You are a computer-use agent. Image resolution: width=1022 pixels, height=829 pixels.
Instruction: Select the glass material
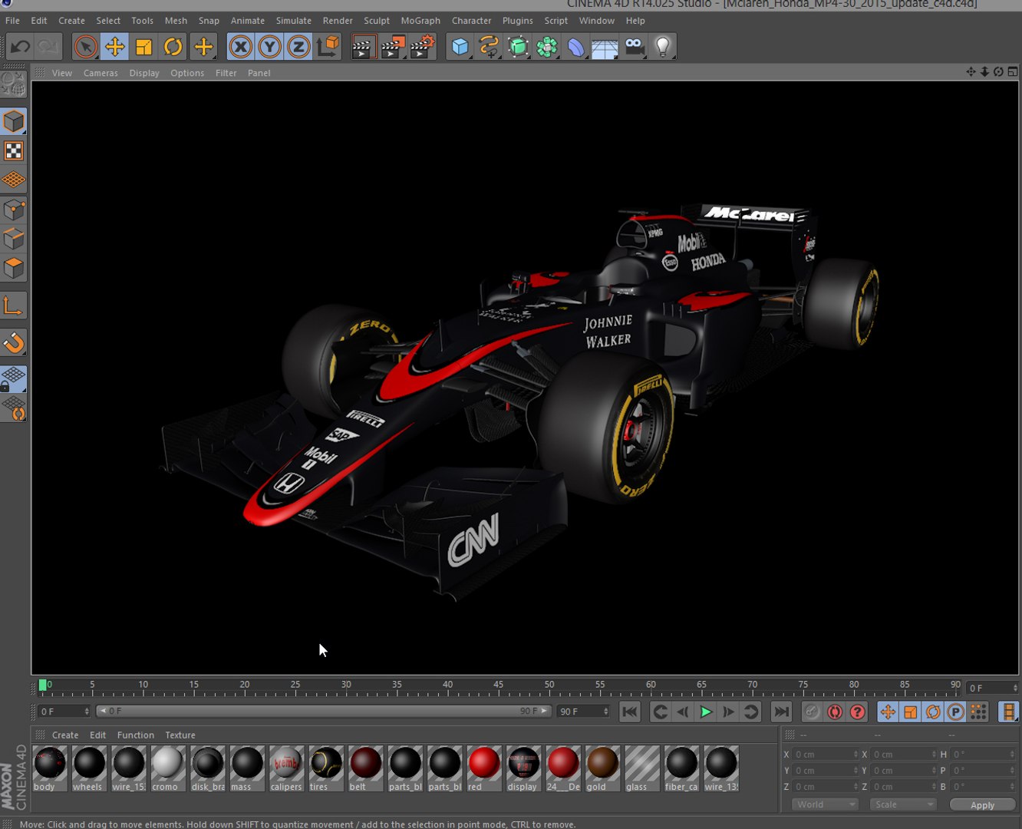click(x=642, y=768)
